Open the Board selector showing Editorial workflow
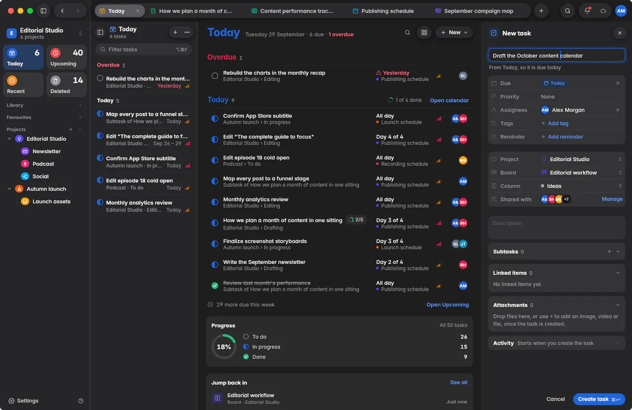This screenshot has width=632, height=410. pyautogui.click(x=581, y=173)
